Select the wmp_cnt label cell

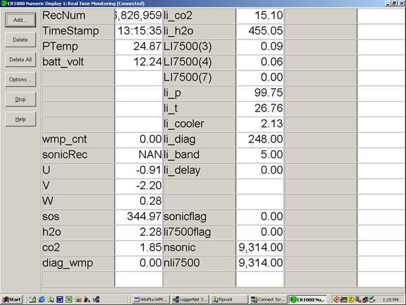(x=78, y=139)
